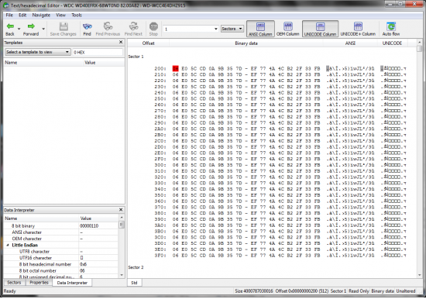Image resolution: width=426 pixels, height=299 pixels.
Task: Click the ANSI column header
Action: [350, 43]
